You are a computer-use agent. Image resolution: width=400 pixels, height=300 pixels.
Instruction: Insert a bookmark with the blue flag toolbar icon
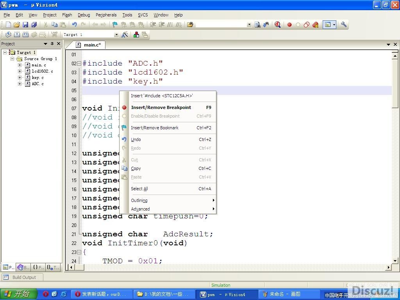[115, 25]
